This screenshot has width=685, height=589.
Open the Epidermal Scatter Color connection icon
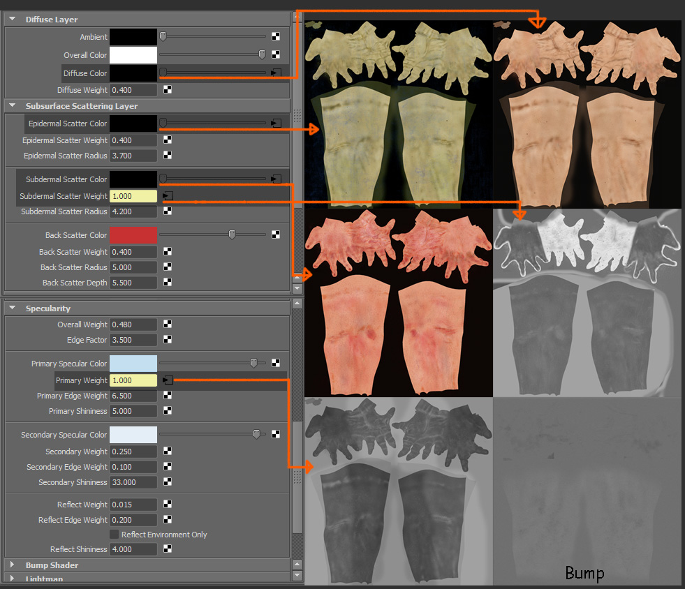click(x=276, y=123)
